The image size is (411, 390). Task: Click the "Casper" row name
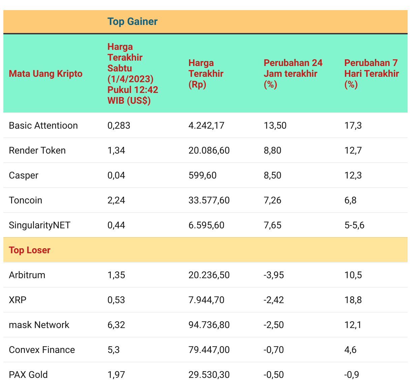pyautogui.click(x=24, y=175)
